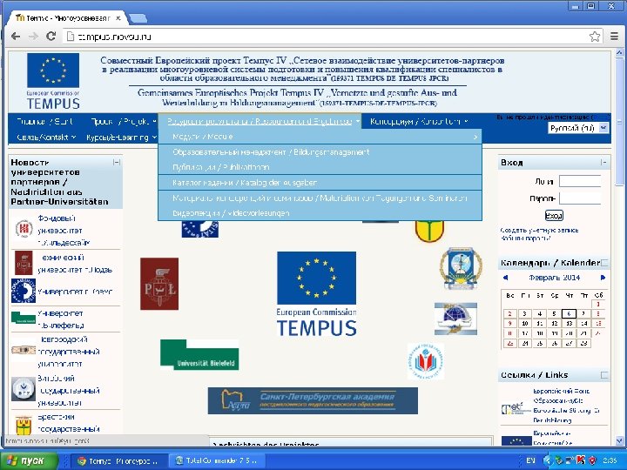Select day 6 in the calendar
Screen dimensions: 627x470
point(569,313)
